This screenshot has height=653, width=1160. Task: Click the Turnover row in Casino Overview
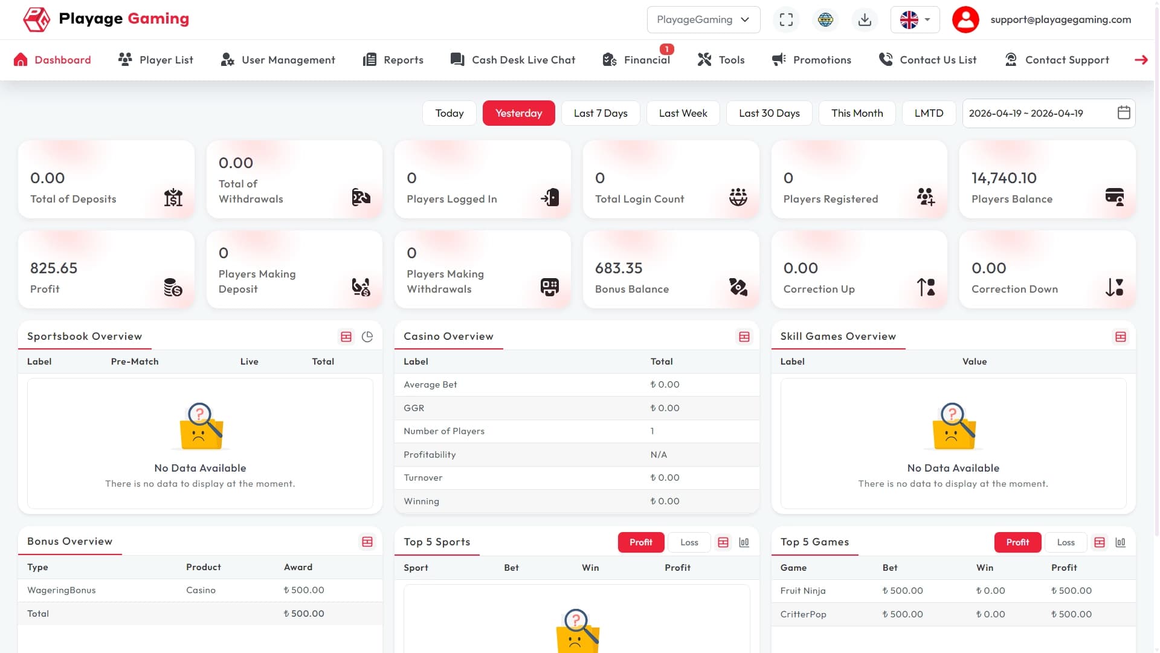[x=576, y=478]
